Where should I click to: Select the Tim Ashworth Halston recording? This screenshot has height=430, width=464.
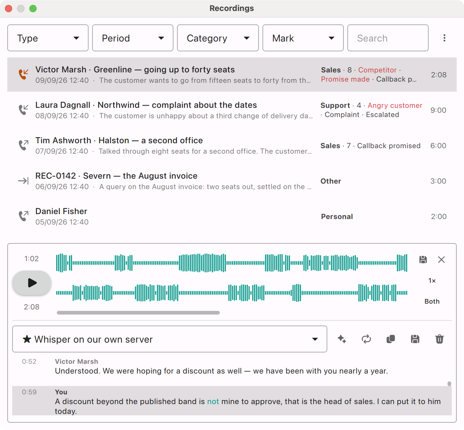point(232,145)
